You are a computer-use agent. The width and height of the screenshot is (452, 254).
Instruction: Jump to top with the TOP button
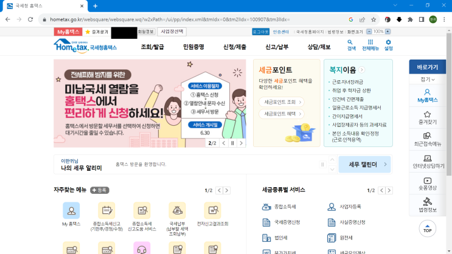428,228
